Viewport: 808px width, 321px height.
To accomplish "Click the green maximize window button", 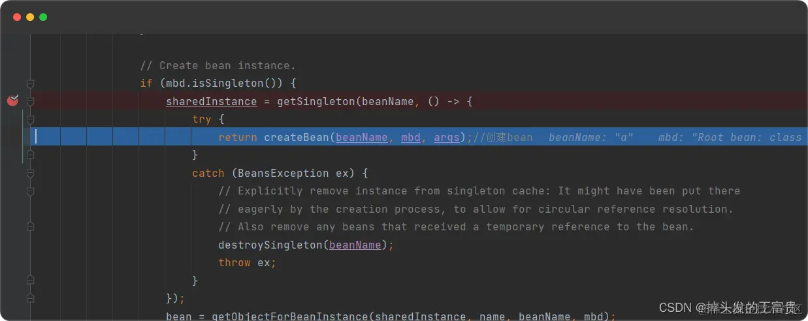I will (43, 17).
